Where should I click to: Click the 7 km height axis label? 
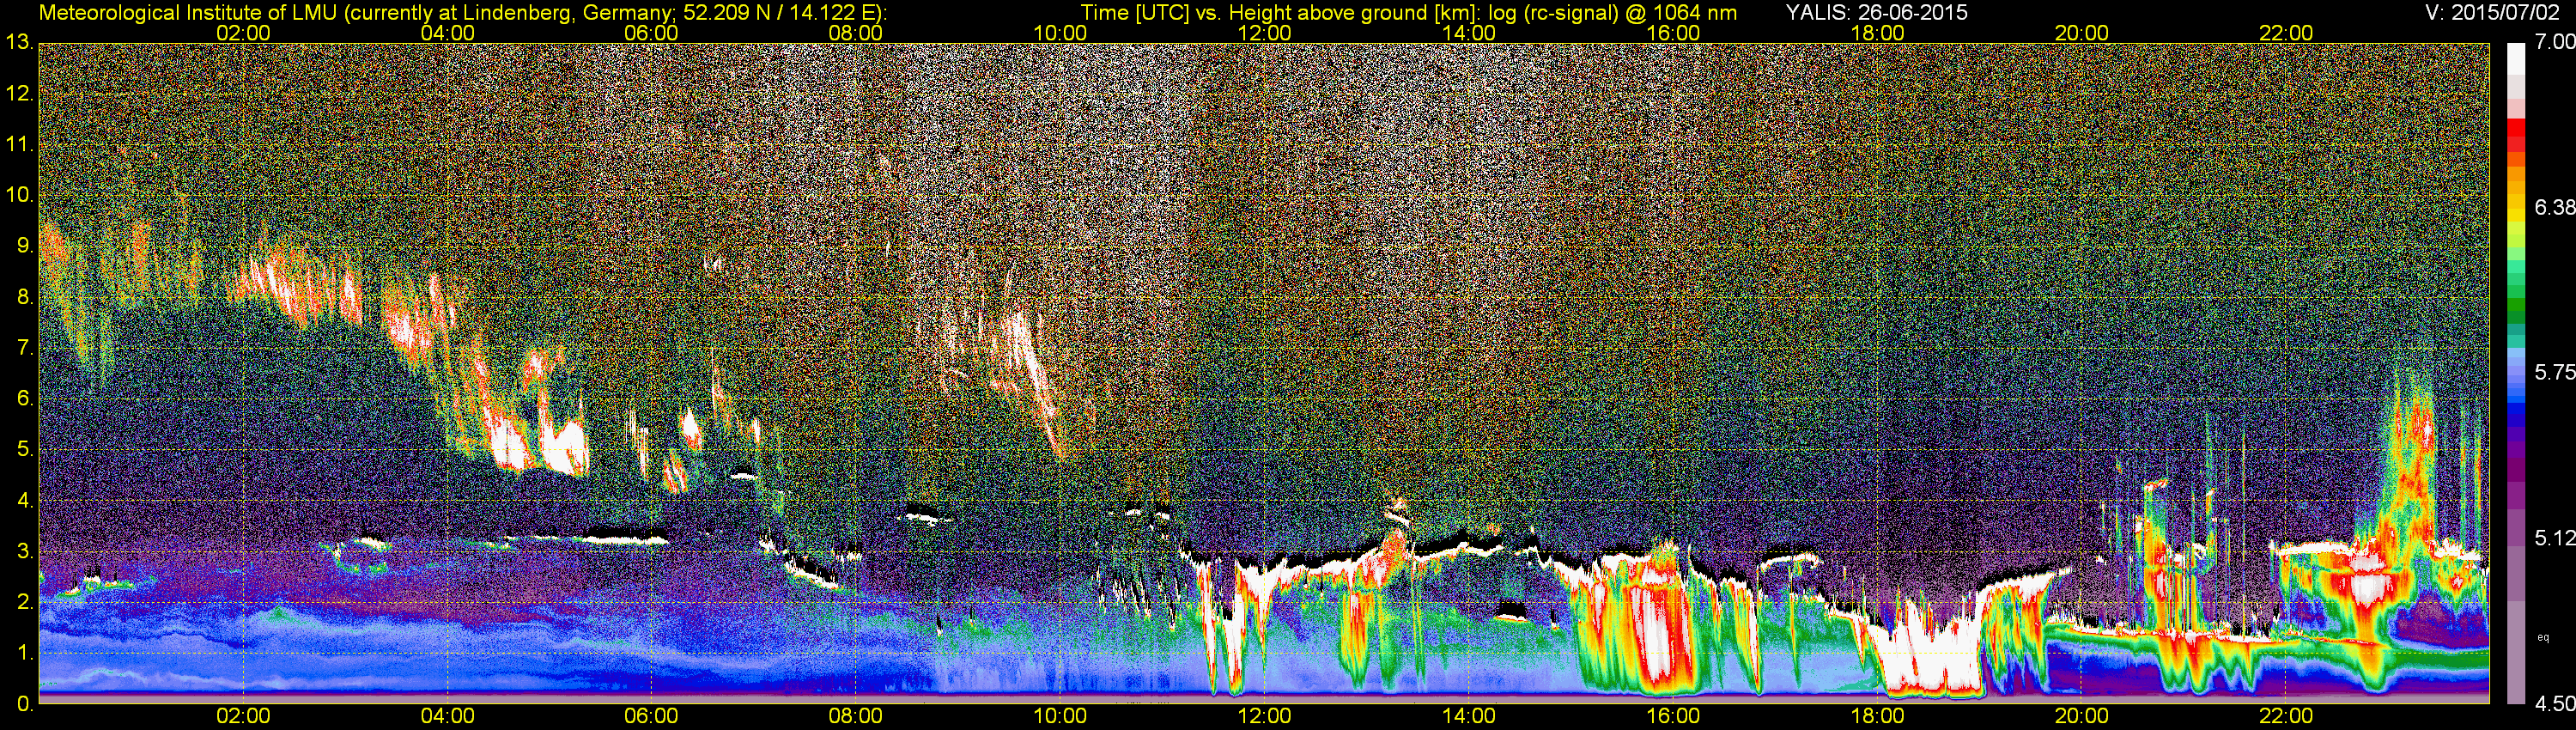point(24,348)
